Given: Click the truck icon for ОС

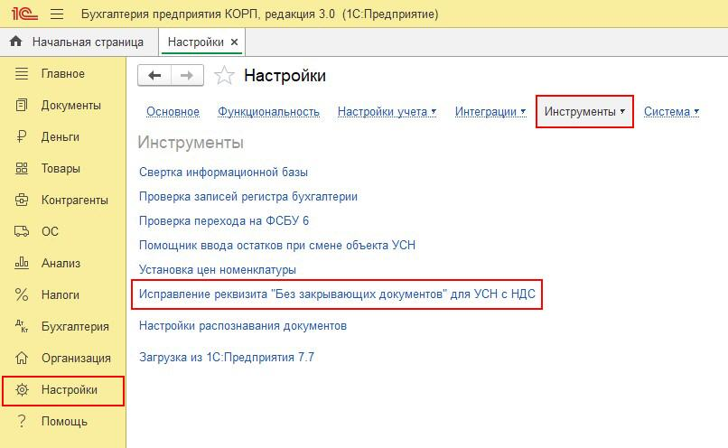Looking at the screenshot, I should 22,231.
